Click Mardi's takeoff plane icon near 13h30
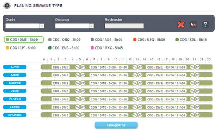217x131 pixels. (140, 75)
